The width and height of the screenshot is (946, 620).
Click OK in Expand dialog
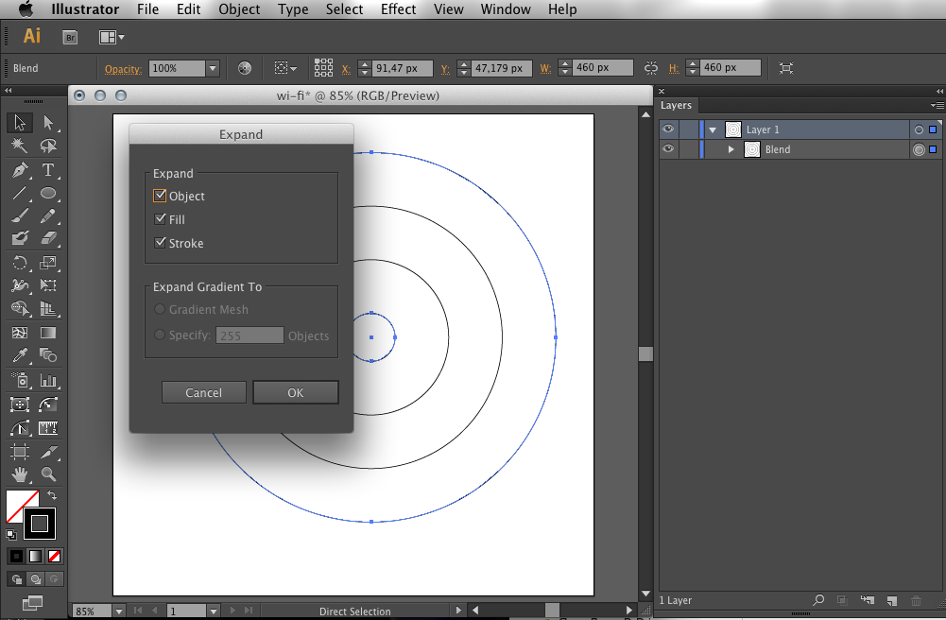coord(296,392)
